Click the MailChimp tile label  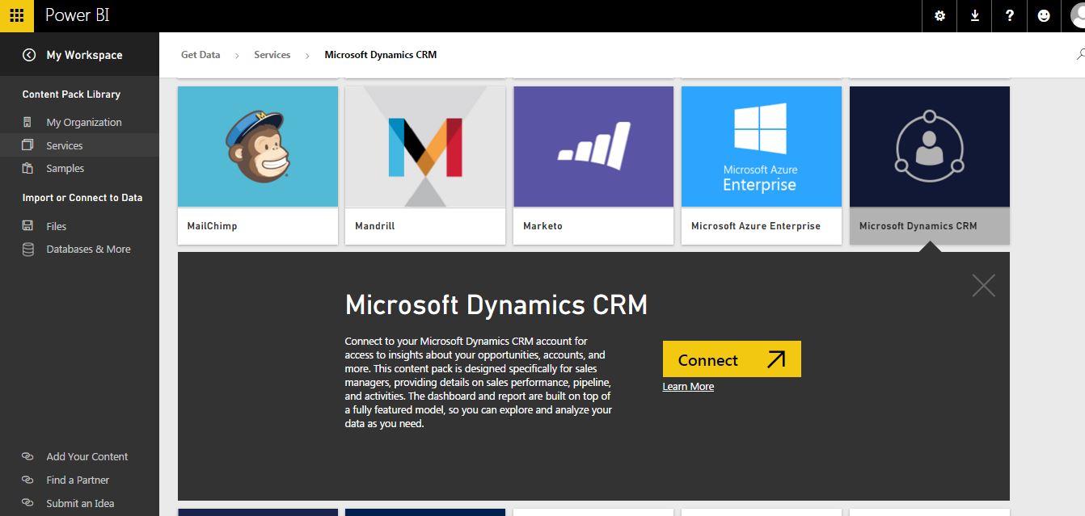point(212,226)
